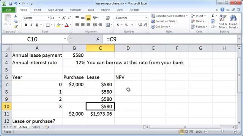Click Decrease Indent icon
243x136 pixels.
pyautogui.click(x=95, y=25)
